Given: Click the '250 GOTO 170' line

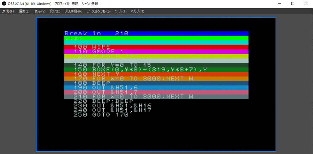Looking at the screenshot, I should tap(101, 115).
